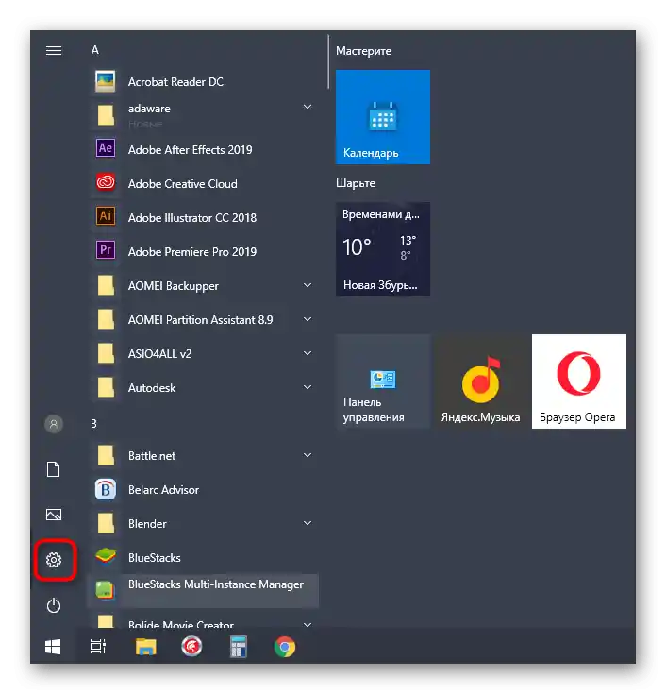Open Task View on the taskbar

(x=98, y=647)
